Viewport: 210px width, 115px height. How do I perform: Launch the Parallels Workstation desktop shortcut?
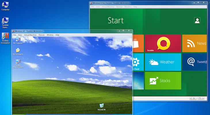point(5,38)
